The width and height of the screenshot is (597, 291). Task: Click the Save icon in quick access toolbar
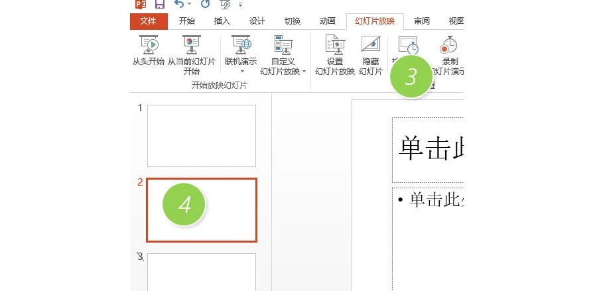[160, 4]
